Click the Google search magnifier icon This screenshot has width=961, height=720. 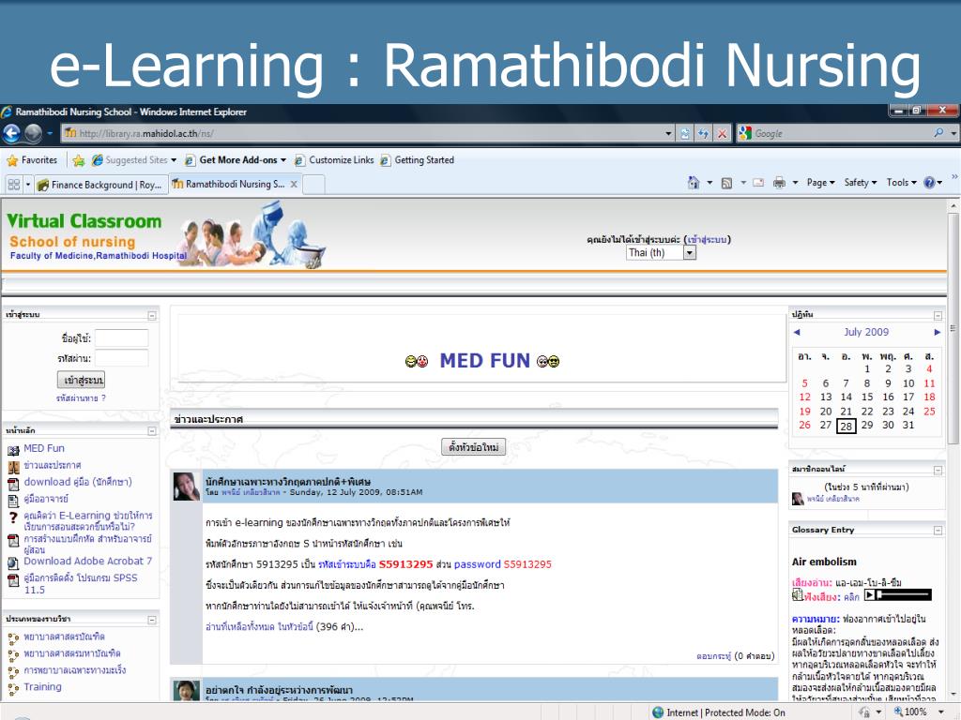[938, 133]
